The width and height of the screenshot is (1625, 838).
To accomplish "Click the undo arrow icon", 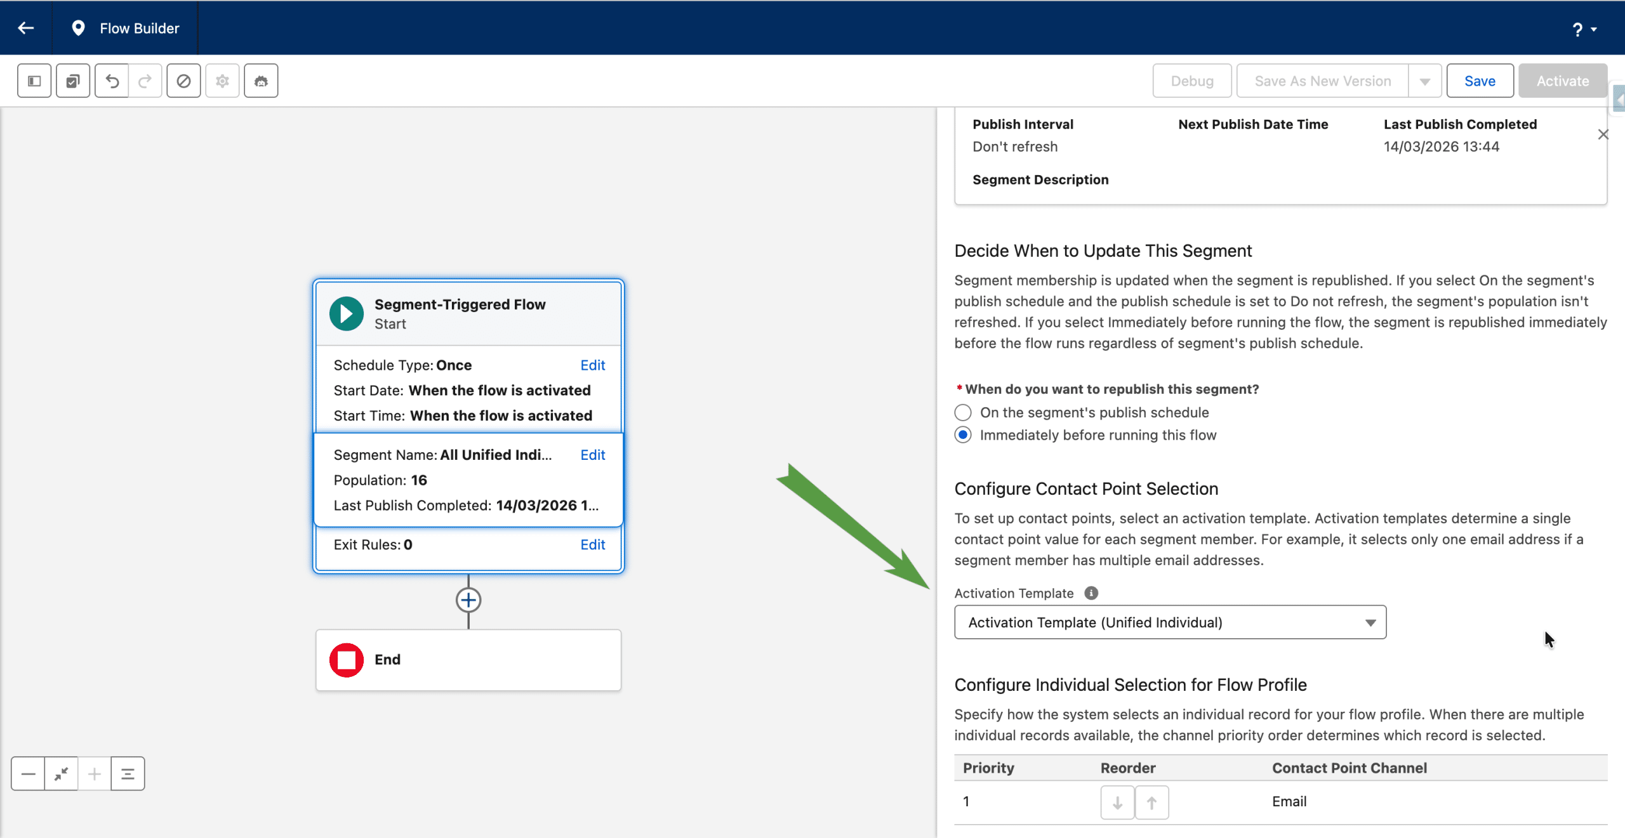I will [x=112, y=81].
